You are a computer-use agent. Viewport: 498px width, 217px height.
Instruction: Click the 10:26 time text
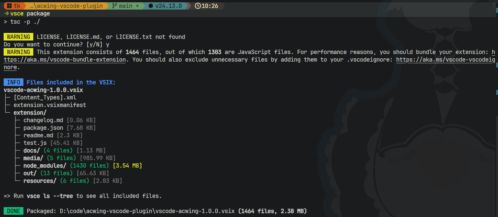tap(210, 6)
